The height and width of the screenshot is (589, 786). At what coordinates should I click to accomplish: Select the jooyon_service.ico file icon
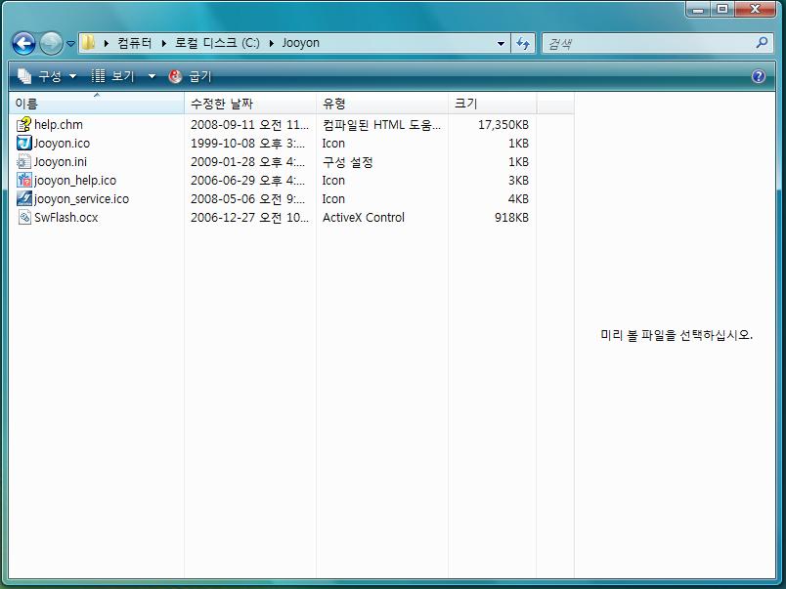click(x=23, y=199)
